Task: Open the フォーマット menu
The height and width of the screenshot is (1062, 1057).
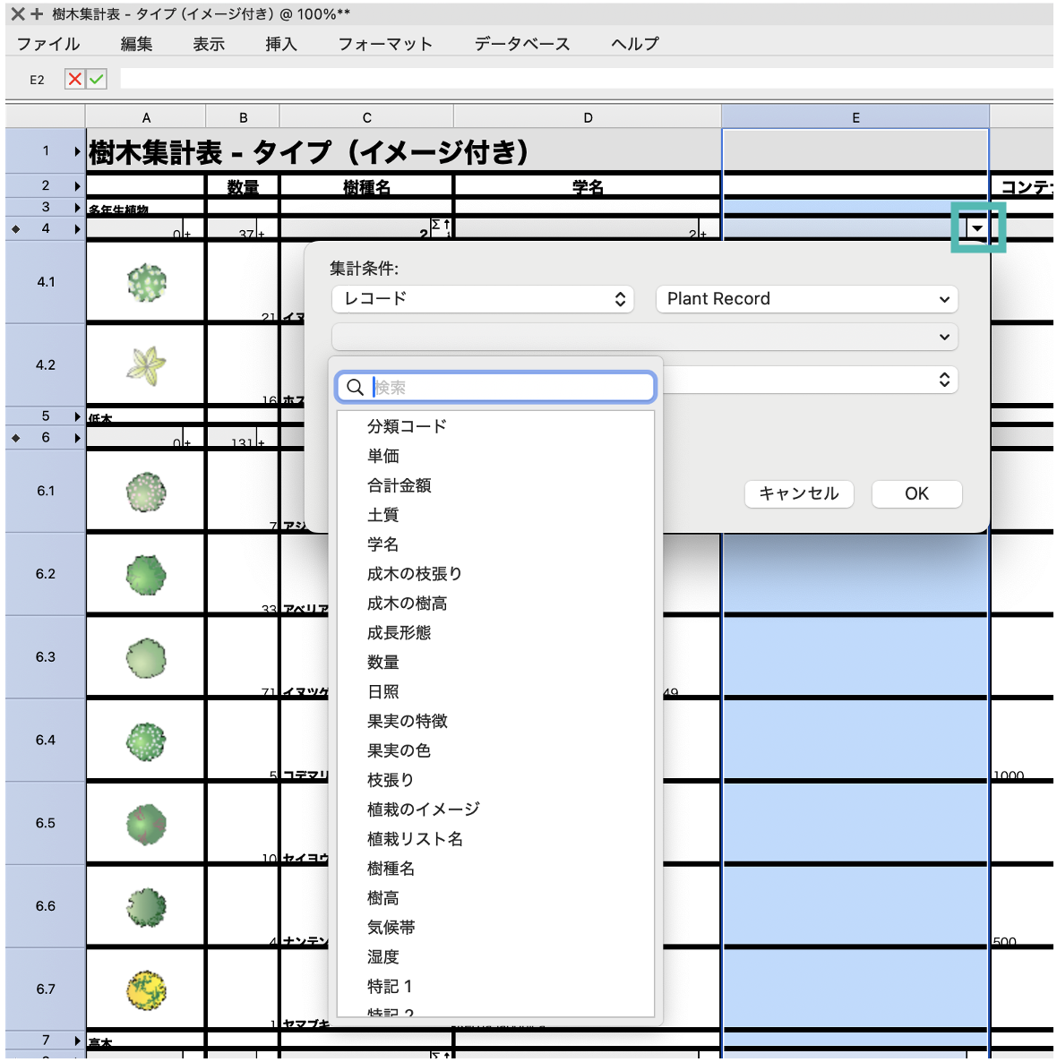Action: 385,44
